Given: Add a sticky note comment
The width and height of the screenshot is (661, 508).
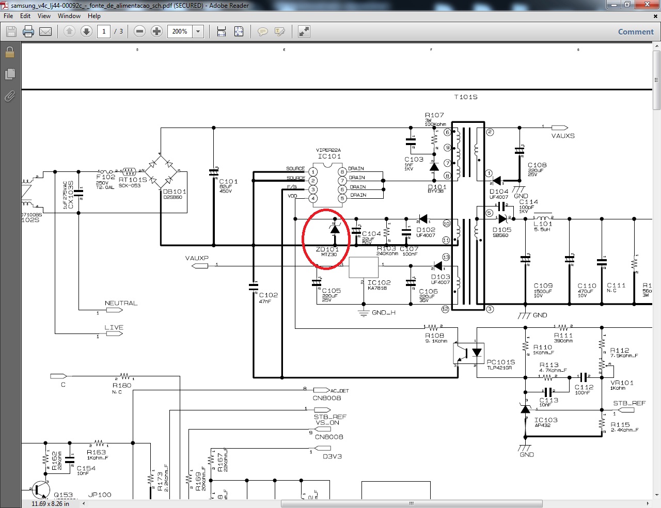Looking at the screenshot, I should [263, 31].
